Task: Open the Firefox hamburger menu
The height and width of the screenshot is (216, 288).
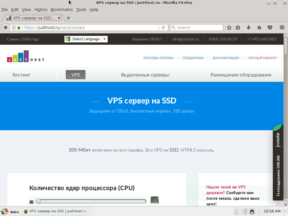Action: pyautogui.click(x=282, y=28)
